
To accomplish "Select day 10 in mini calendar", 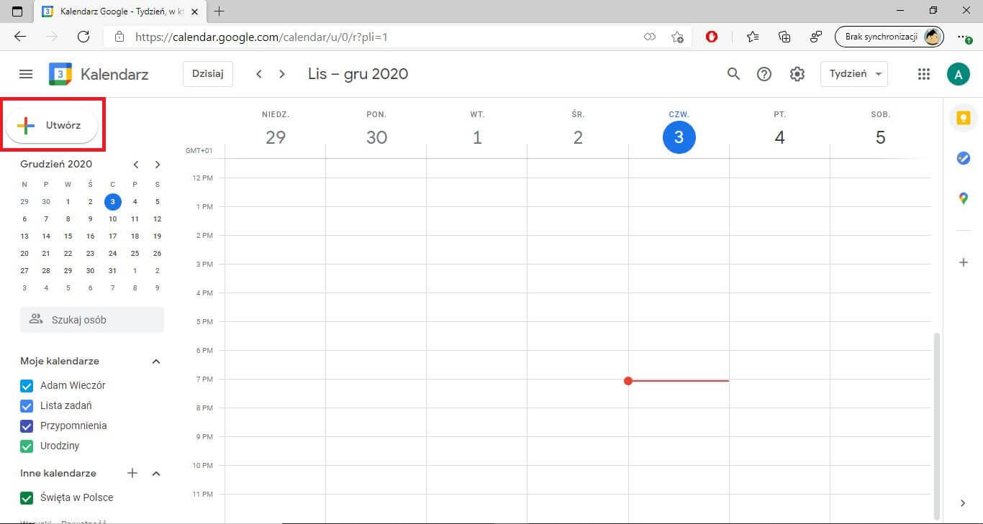I will tap(112, 219).
